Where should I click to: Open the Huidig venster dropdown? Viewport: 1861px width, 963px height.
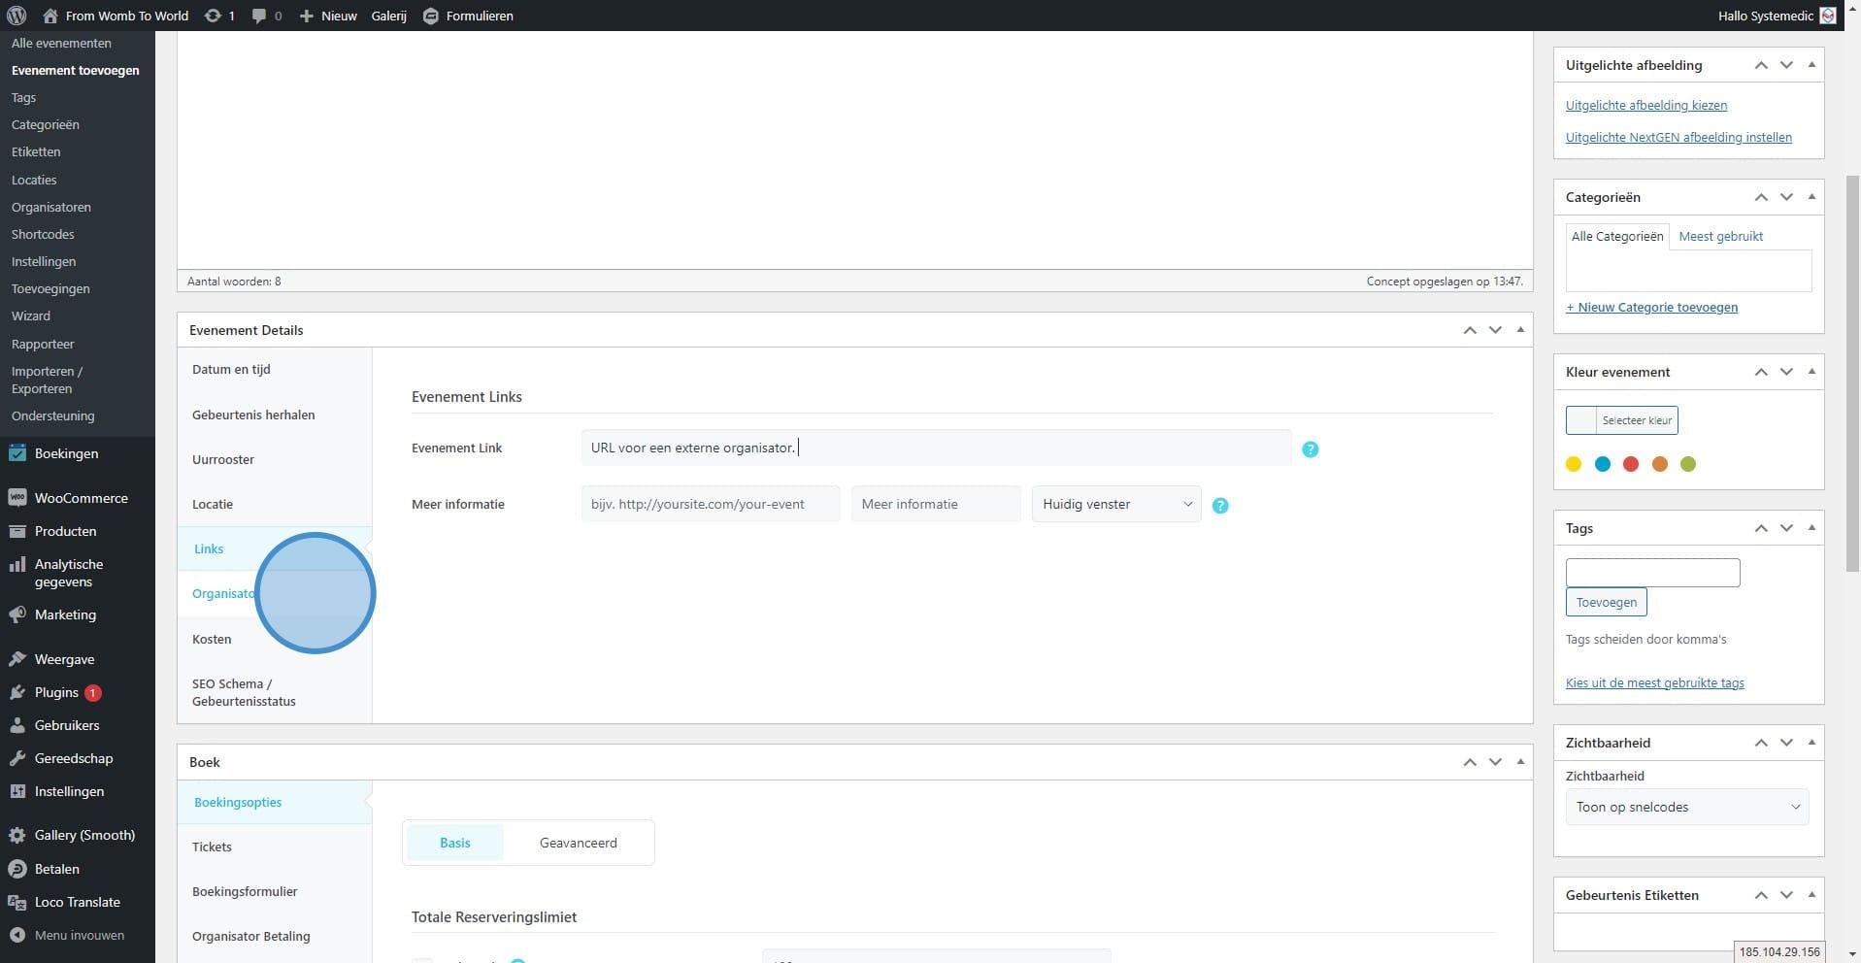(1115, 504)
